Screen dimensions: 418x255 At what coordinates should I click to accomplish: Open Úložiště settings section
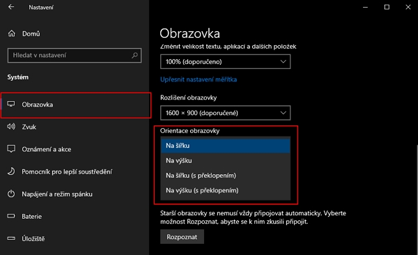tap(75, 239)
